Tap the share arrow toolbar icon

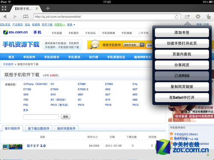(187, 17)
